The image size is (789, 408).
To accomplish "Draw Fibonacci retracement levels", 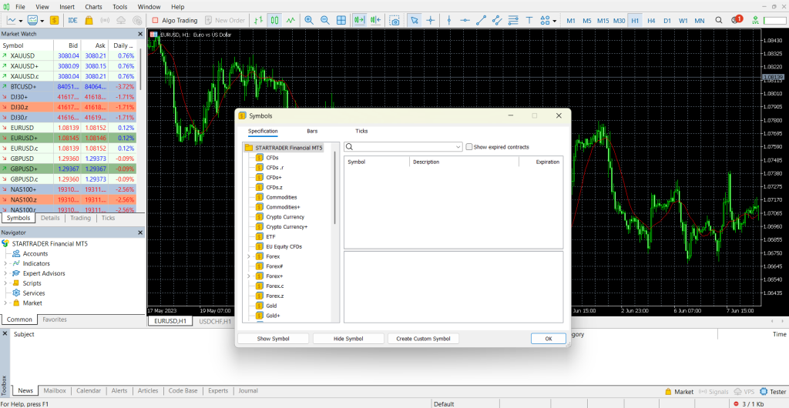I will click(513, 21).
